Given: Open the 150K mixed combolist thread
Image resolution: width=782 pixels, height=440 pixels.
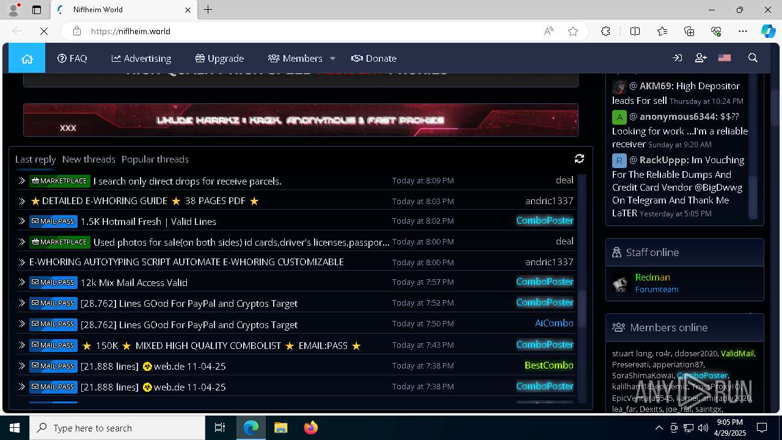Looking at the screenshot, I should click(221, 345).
